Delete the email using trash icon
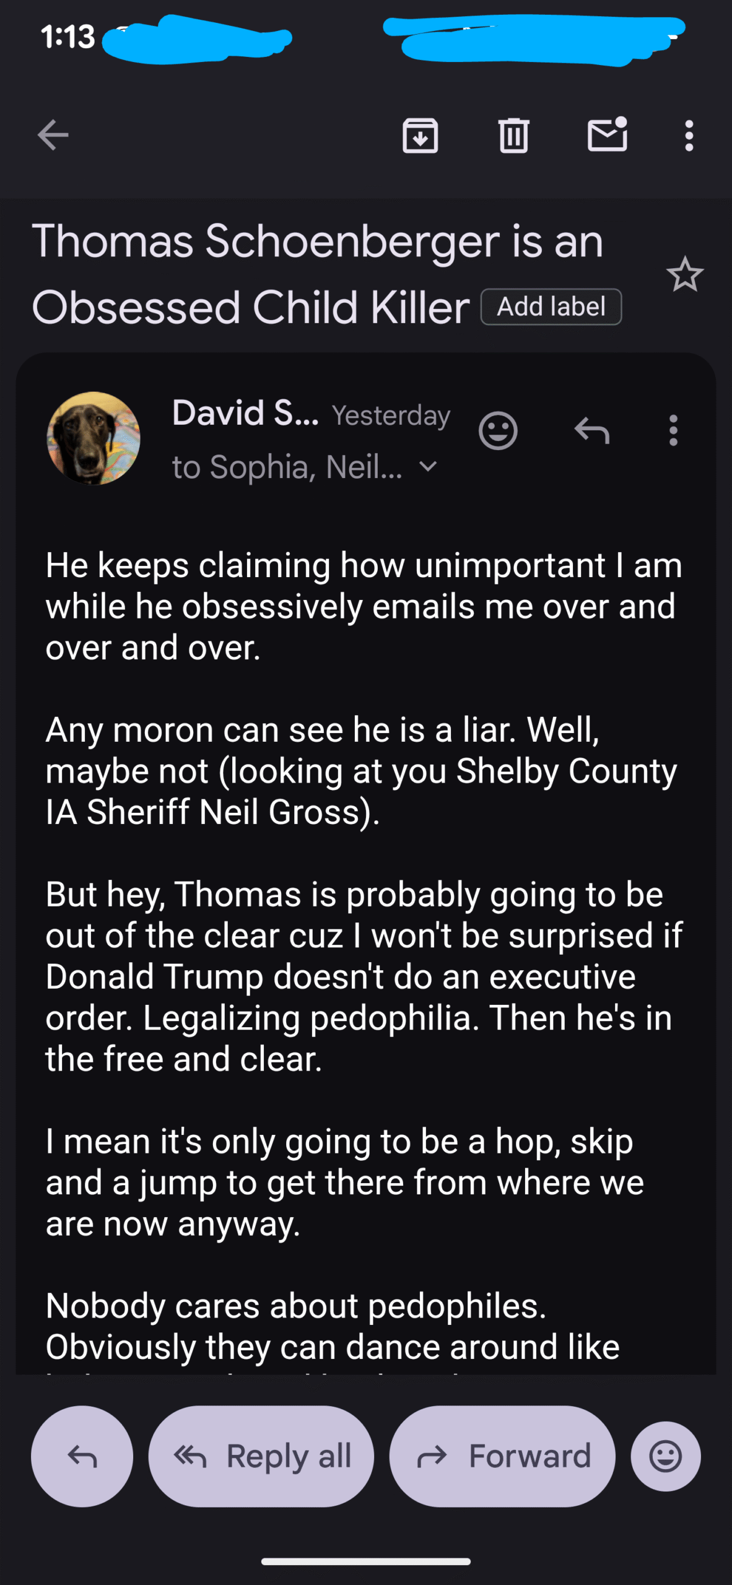Screen dimensions: 732x1585 point(513,135)
